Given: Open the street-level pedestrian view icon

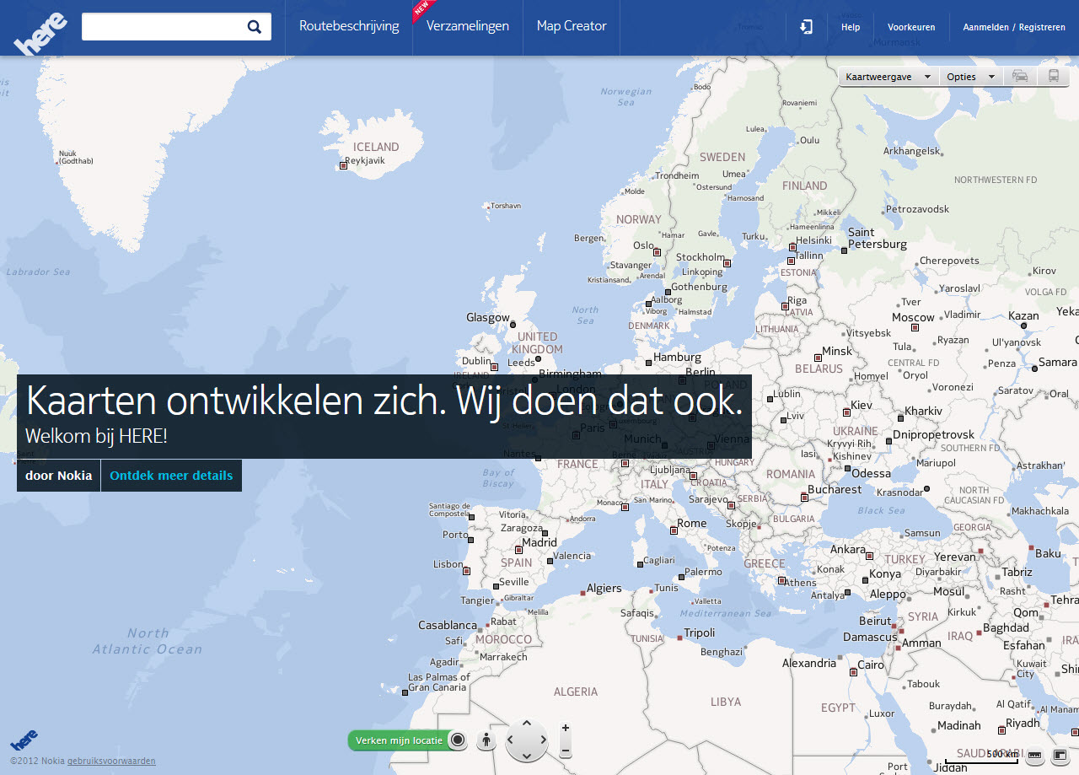Looking at the screenshot, I should (486, 741).
